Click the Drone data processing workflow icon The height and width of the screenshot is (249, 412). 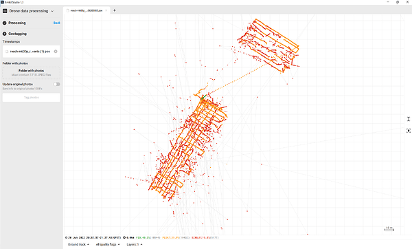[x=5, y=11]
